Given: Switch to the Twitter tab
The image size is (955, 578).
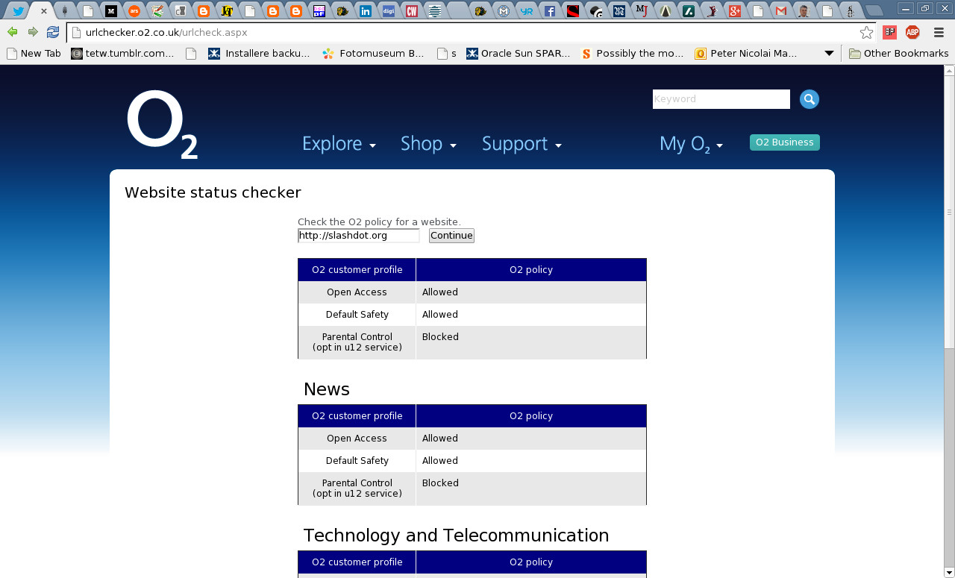Looking at the screenshot, I should (x=19, y=10).
